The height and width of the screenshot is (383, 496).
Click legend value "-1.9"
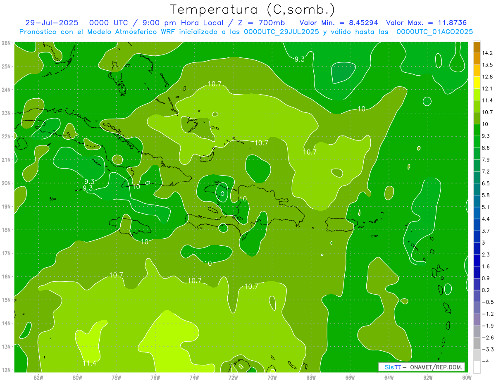487,326
